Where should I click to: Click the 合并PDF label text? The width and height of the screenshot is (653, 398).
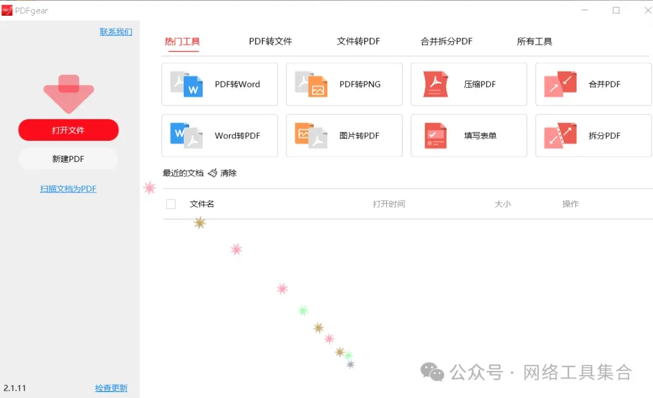tap(604, 85)
